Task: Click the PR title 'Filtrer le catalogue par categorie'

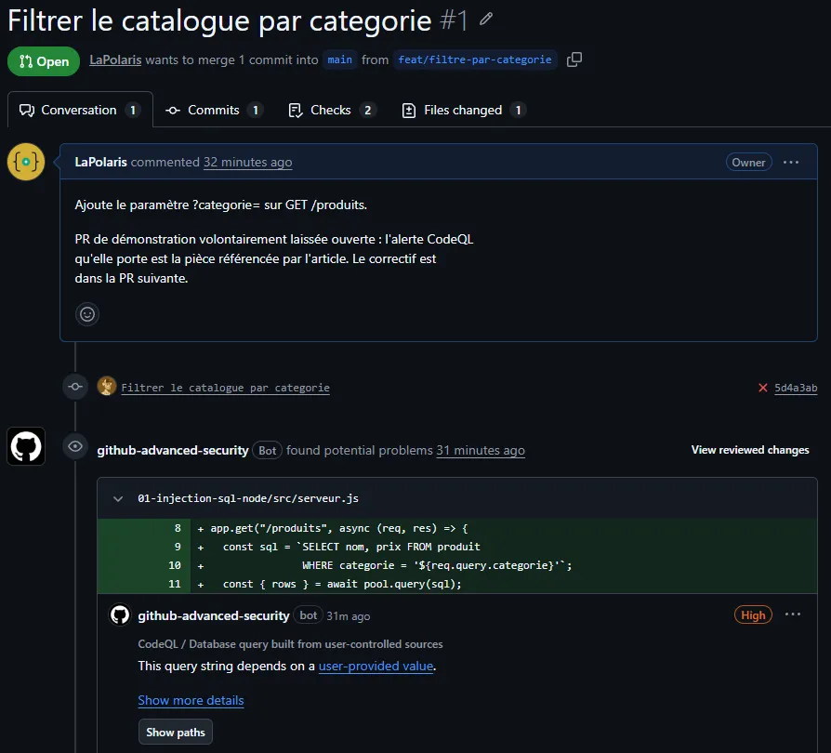Action: (220, 20)
